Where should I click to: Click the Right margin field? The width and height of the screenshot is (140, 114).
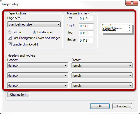point(86,26)
